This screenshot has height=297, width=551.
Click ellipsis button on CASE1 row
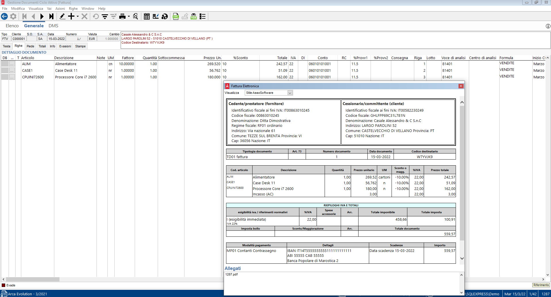pos(12,71)
